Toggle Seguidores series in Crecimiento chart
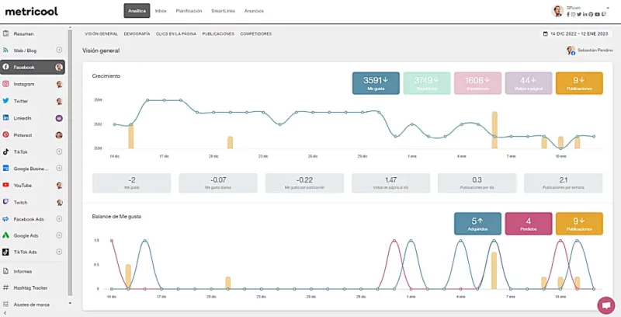The image size is (621, 317). coord(426,83)
